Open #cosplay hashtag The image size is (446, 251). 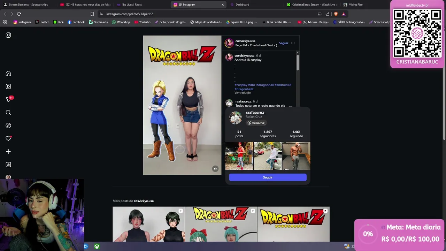pos(241,85)
